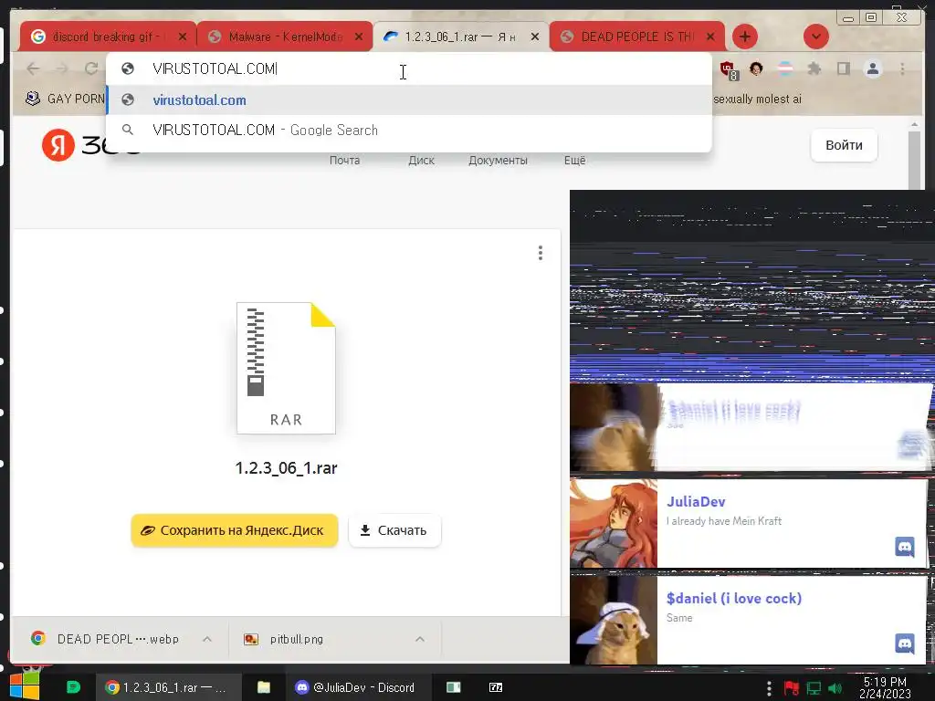This screenshot has height=701, width=935.
Task: Close the 'Malware - KernelMode' tab
Action: 358,37
